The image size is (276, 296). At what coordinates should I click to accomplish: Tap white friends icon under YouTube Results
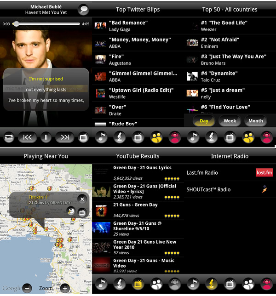tap(156, 284)
